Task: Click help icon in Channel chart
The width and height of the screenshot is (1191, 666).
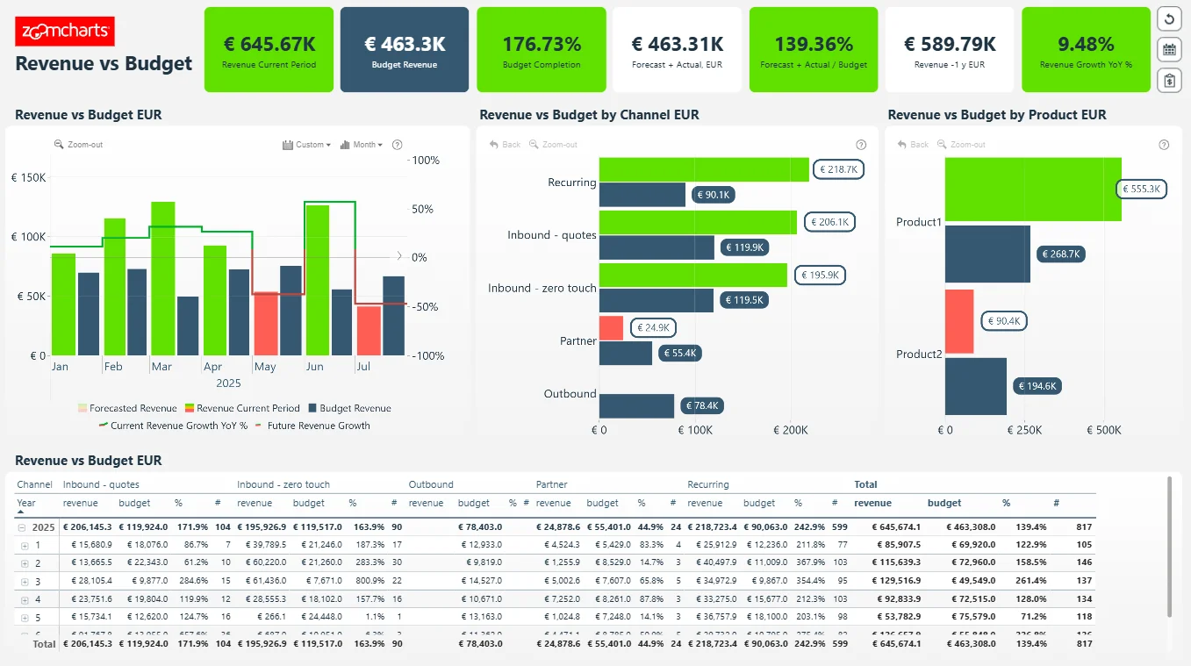Action: pyautogui.click(x=860, y=145)
